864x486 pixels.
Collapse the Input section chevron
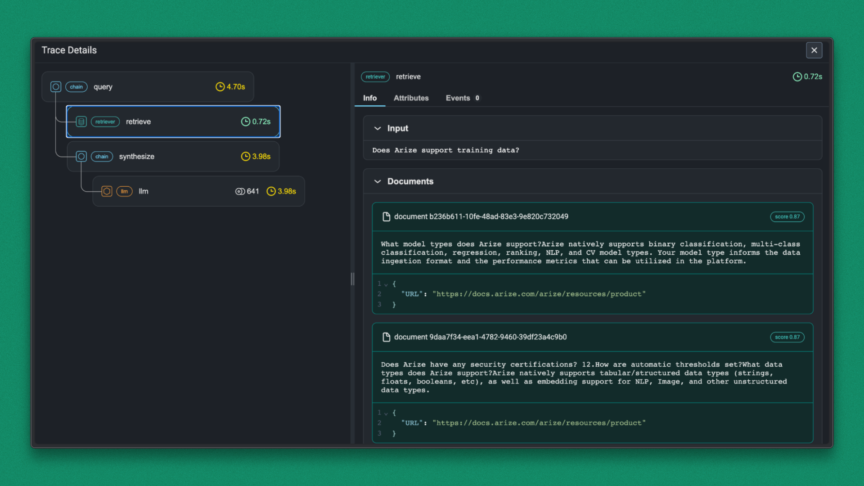(378, 128)
